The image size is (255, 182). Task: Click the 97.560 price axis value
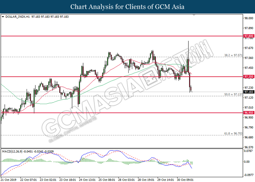point(249,58)
